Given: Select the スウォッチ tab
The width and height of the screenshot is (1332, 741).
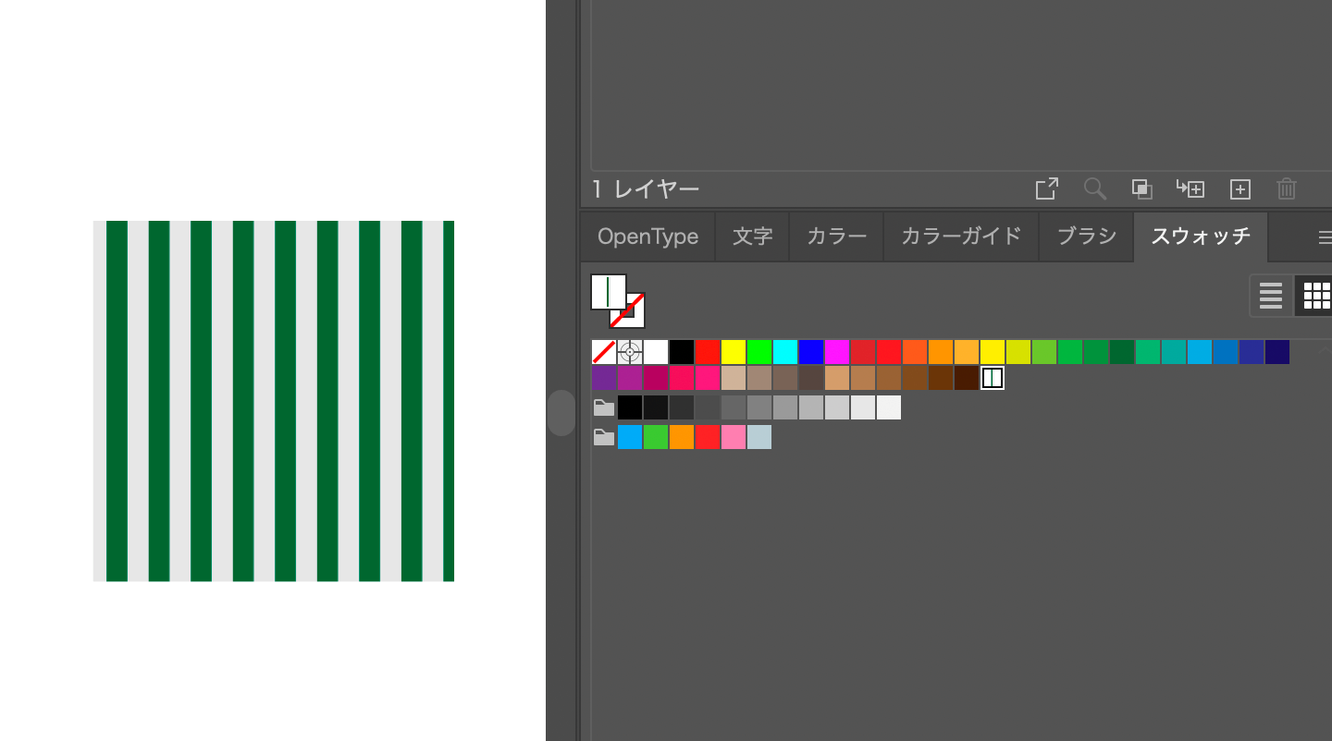Looking at the screenshot, I should pyautogui.click(x=1201, y=237).
